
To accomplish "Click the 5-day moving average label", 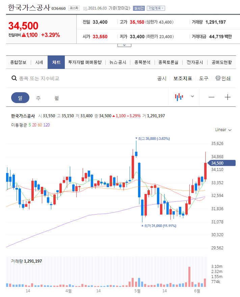I will pos(30,125).
